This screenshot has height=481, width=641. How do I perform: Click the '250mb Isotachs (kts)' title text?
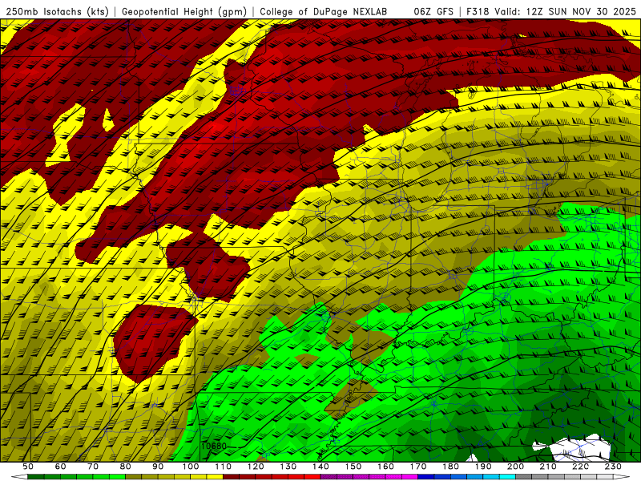57,11
